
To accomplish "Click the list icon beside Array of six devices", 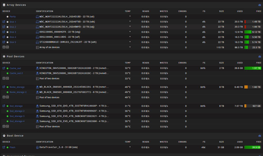I will [37, 47].
